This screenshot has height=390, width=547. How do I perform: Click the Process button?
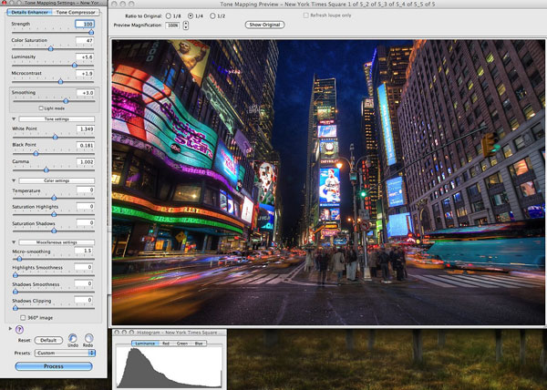point(54,365)
